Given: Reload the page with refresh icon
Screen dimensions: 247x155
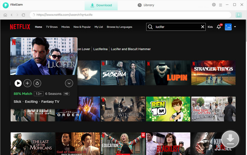Looking at the screenshot, I should (x=24, y=15).
